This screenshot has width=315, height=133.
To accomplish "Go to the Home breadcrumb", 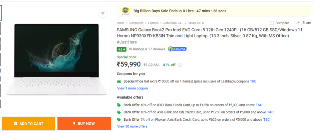I will [x=120, y=23].
